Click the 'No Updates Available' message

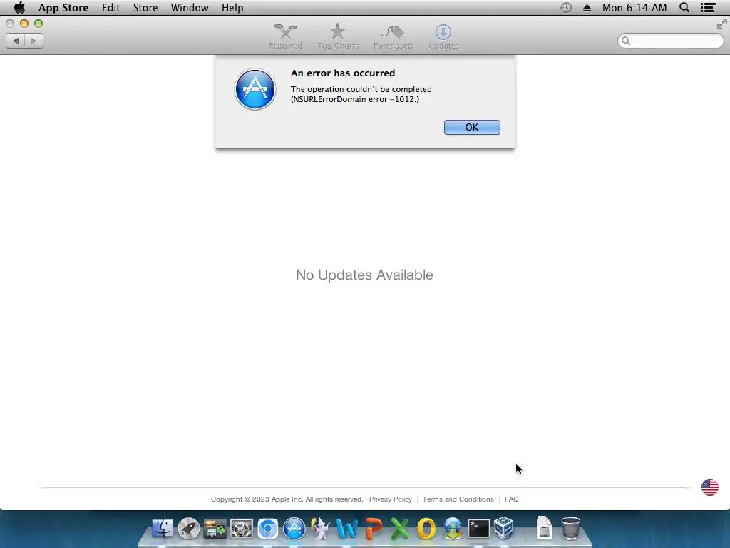tap(364, 275)
